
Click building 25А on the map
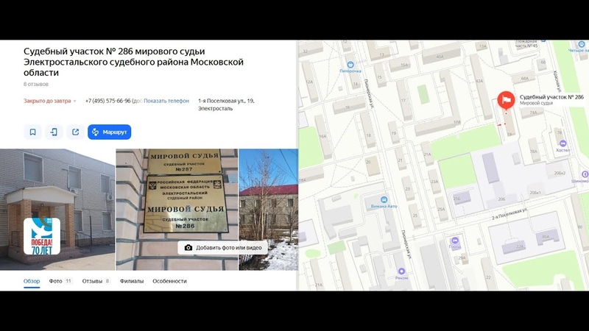coord(440,210)
